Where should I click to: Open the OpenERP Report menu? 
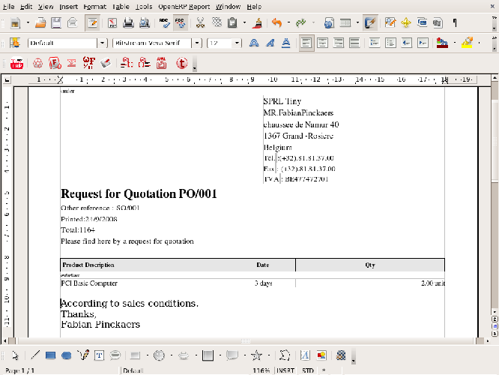[184, 6]
